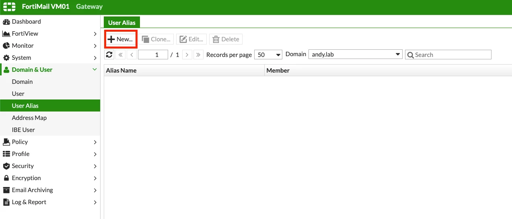Select the User Alias tab

122,22
